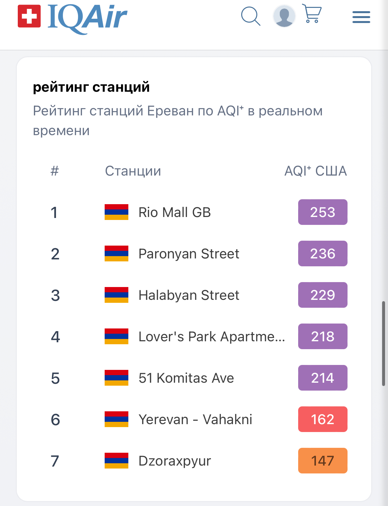Viewport: 388px width, 506px height.
Task: Click the Armenian flag beside Rio Mall GB
Action: point(116,212)
